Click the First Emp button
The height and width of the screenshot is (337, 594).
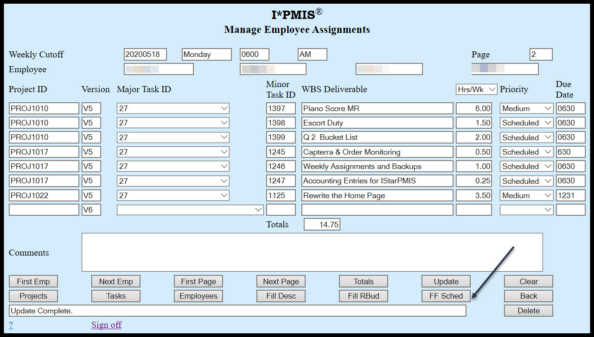click(x=33, y=281)
